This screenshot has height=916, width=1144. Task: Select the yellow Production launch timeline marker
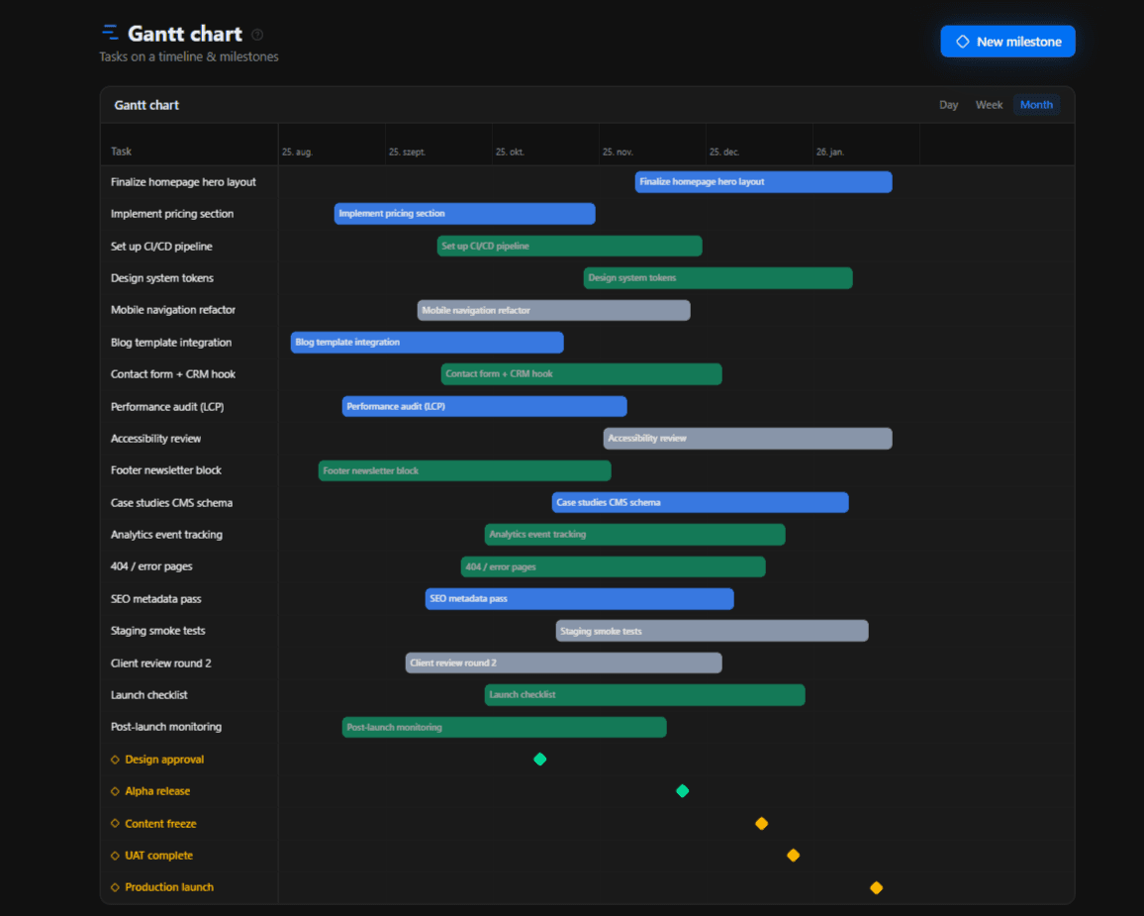[876, 887]
